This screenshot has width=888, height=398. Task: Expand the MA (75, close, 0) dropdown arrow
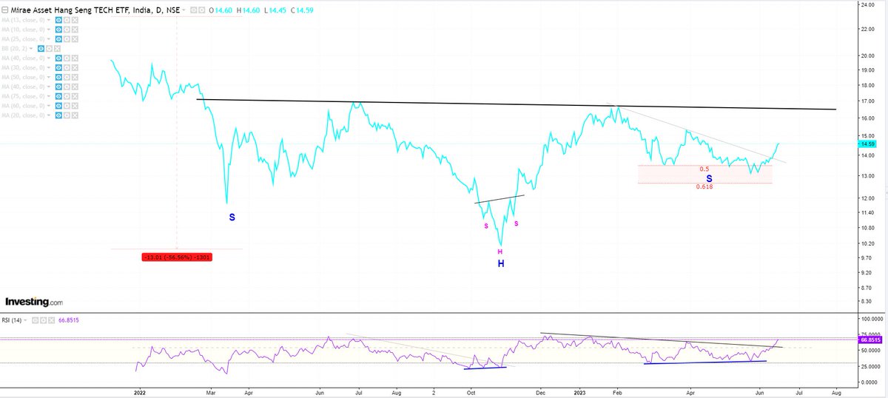(x=48, y=96)
